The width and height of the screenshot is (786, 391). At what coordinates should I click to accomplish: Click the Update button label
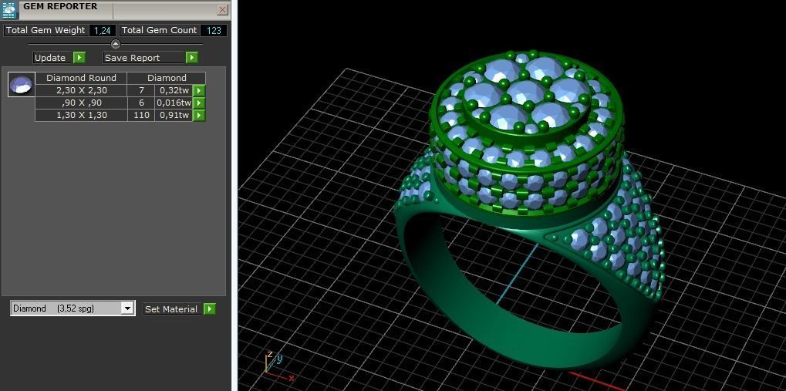[50, 58]
